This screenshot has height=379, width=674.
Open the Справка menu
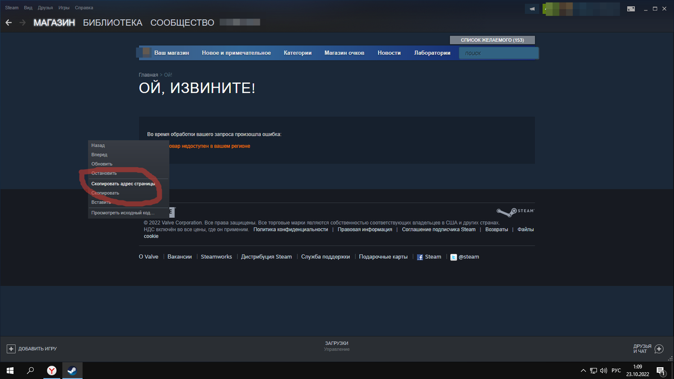click(x=84, y=8)
